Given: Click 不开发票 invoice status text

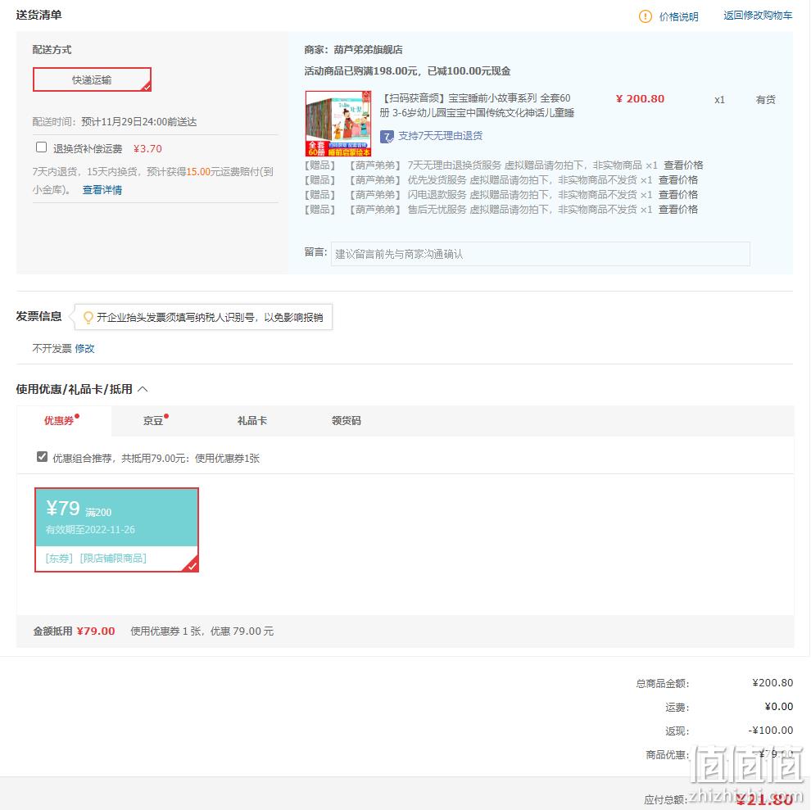Looking at the screenshot, I should pyautogui.click(x=52, y=349).
